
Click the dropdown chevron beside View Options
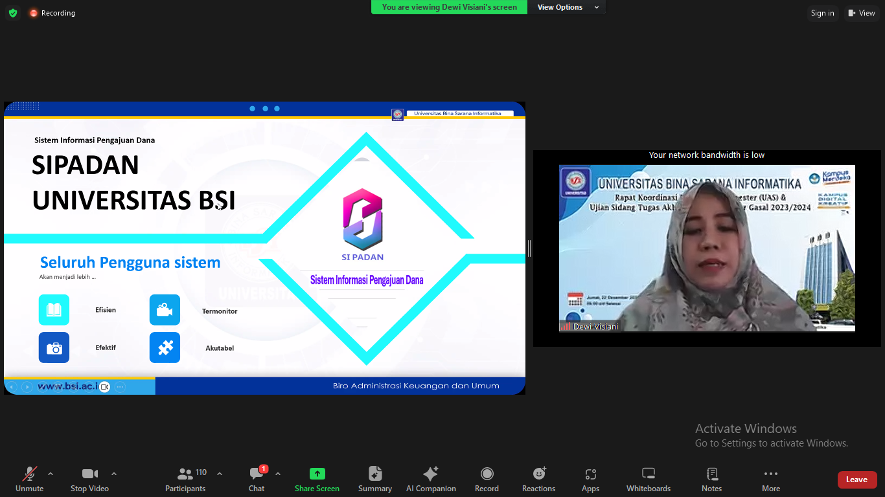click(596, 7)
